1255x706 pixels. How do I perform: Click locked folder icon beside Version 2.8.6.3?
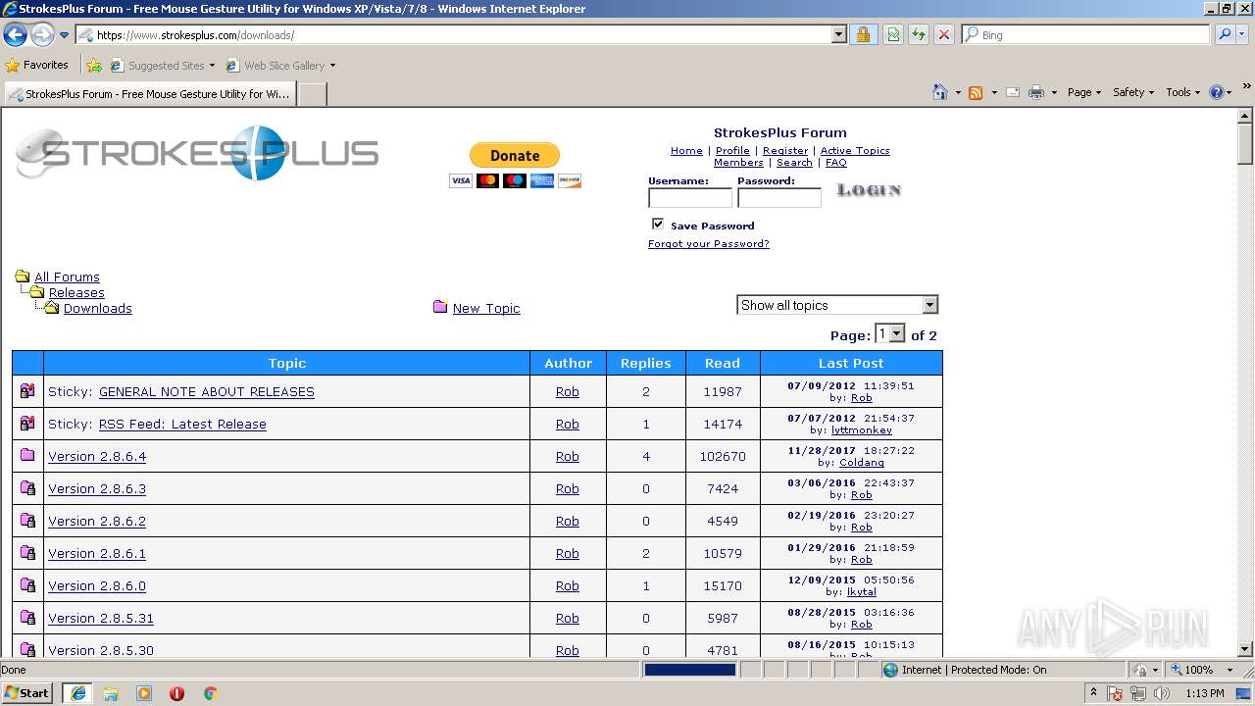[x=27, y=487]
